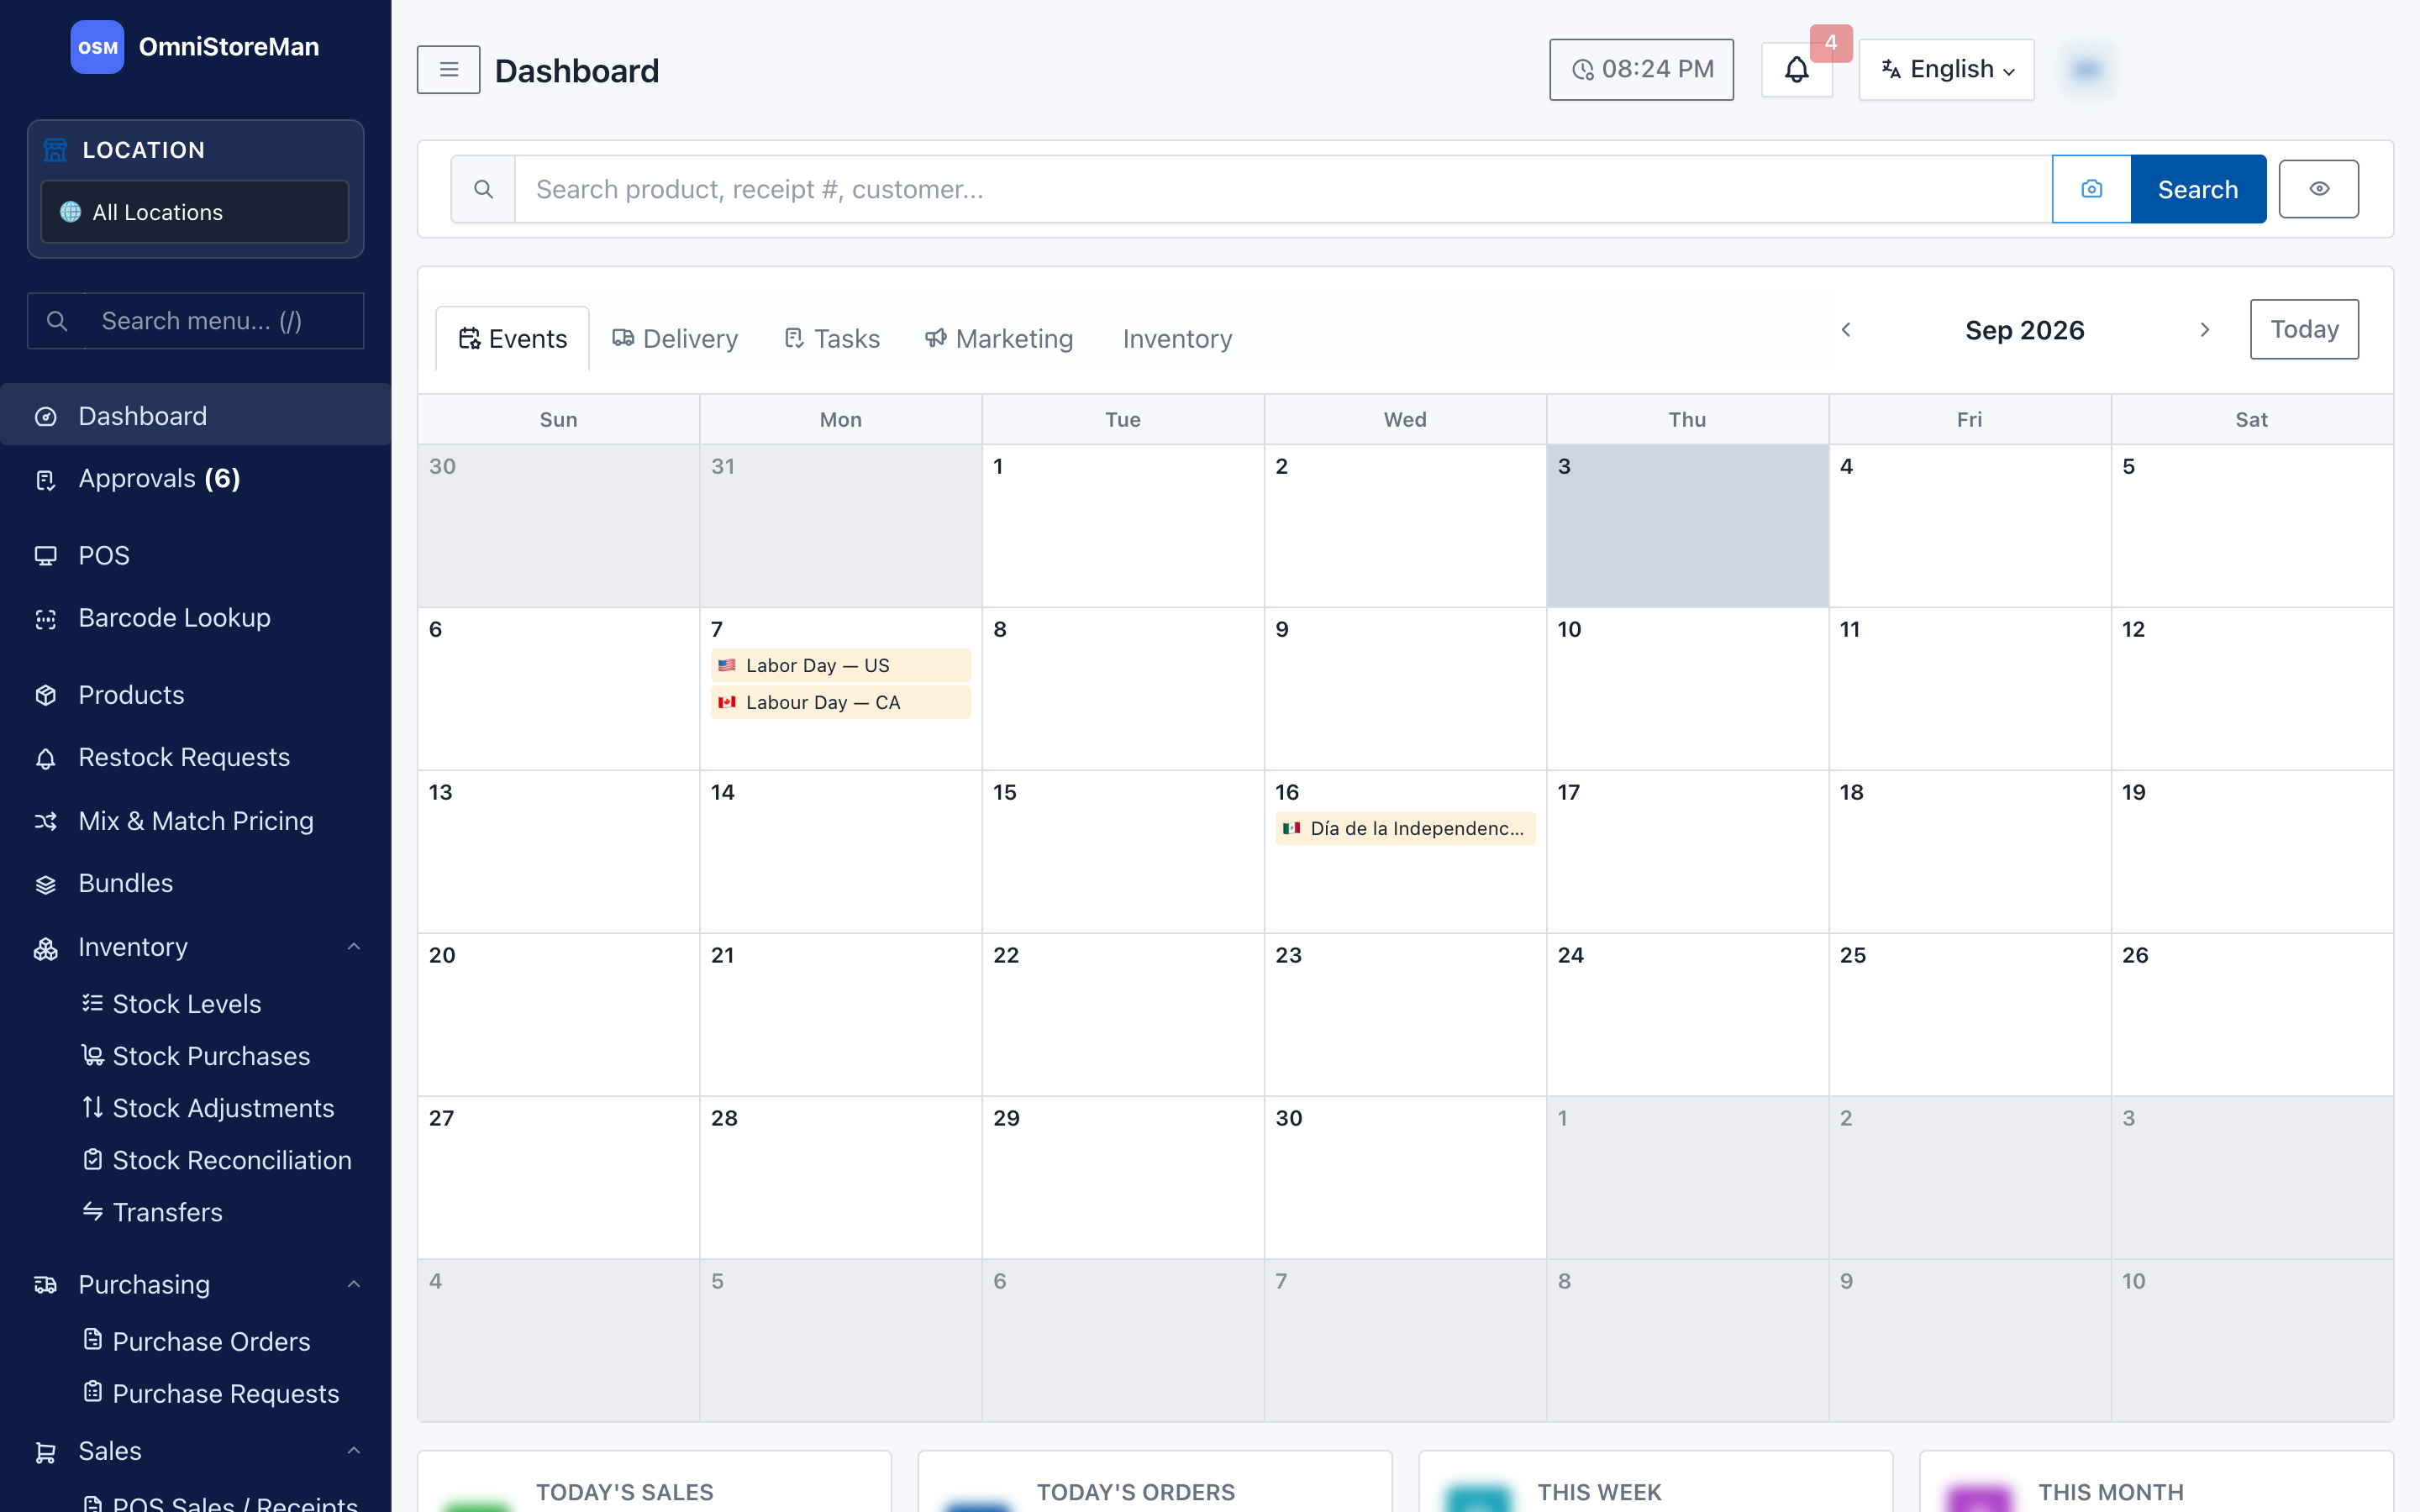Focus the product search input field
2420x1512 pixels.
click(x=1283, y=189)
